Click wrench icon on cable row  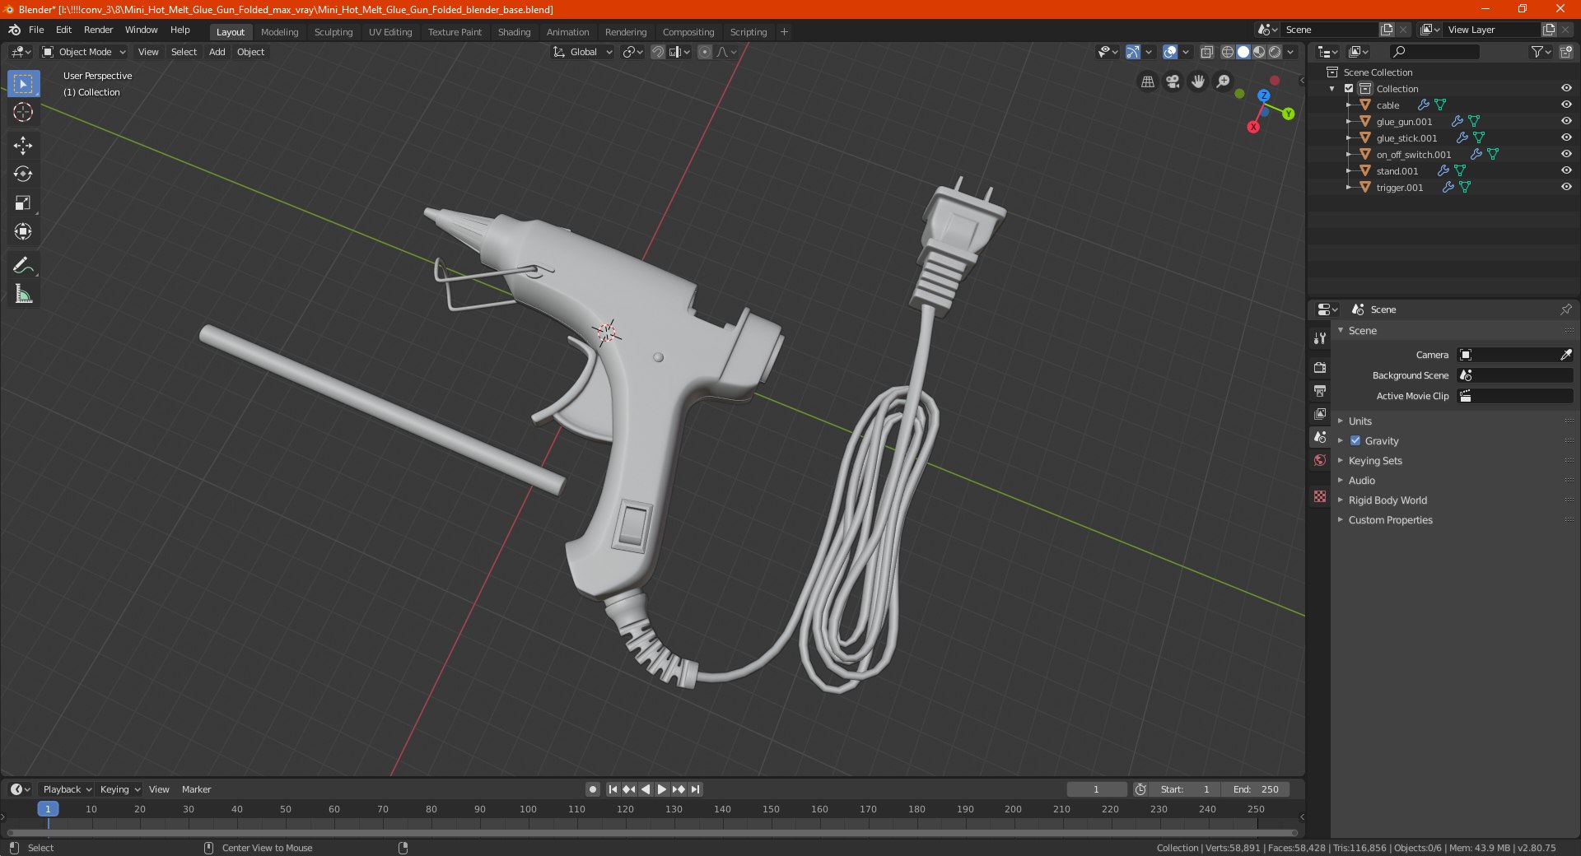point(1423,105)
